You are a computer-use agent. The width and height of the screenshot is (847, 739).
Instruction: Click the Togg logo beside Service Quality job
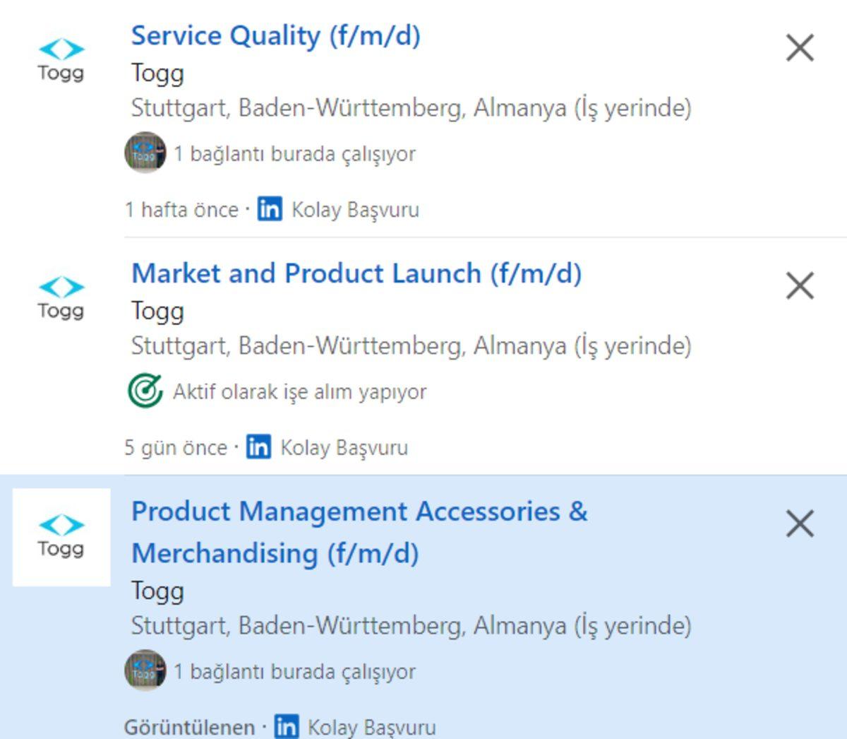[60, 60]
